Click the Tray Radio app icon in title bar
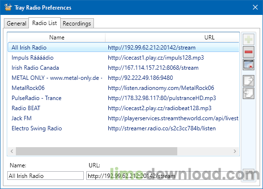The image size is (263, 189). 8,7
